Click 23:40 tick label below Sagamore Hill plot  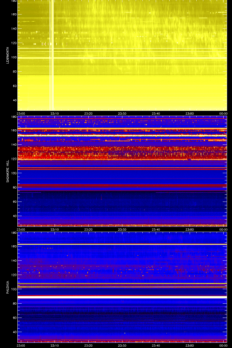pyautogui.click(x=156, y=230)
